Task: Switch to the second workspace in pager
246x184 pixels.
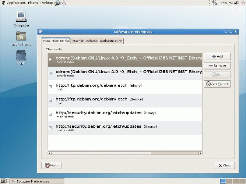Action: coord(229,181)
